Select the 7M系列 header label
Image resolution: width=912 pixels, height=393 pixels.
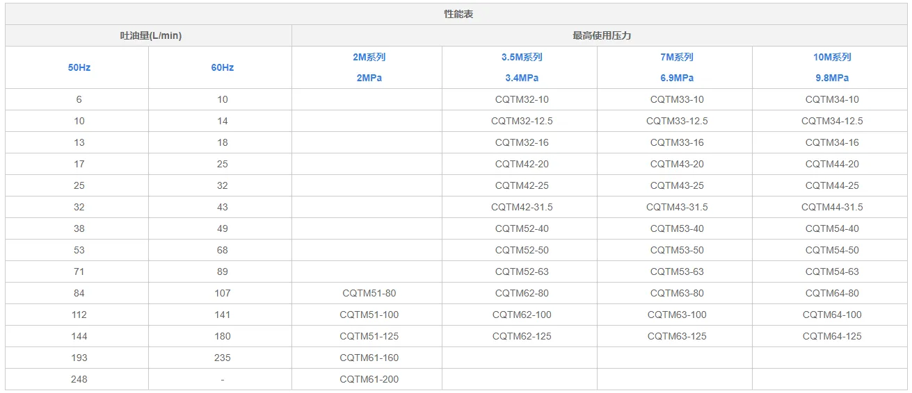click(677, 57)
